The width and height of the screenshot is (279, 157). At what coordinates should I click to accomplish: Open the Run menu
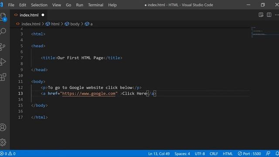pos(79,5)
